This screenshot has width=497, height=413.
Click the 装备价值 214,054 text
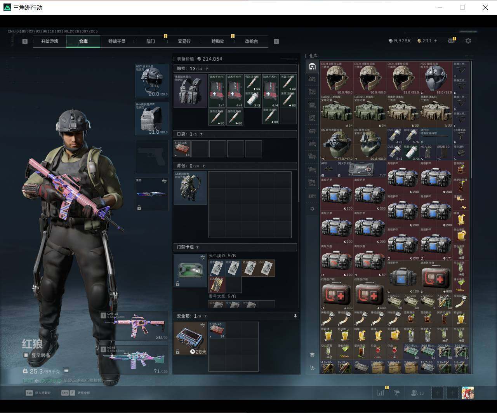pos(200,59)
